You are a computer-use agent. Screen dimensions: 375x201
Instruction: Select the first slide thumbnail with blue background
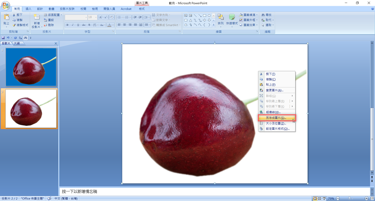coord(30,67)
